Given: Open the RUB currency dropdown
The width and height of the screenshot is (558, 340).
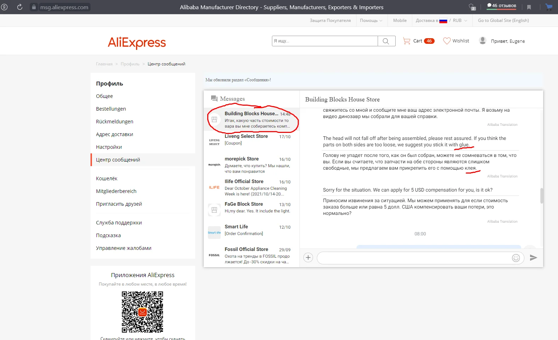Looking at the screenshot, I should click(x=460, y=20).
